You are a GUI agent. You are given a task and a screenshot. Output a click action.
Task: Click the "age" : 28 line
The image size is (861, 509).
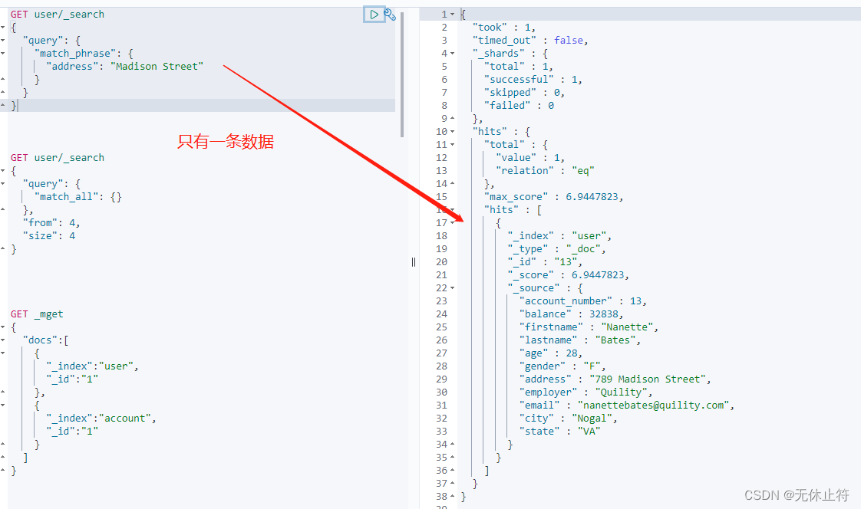click(551, 353)
